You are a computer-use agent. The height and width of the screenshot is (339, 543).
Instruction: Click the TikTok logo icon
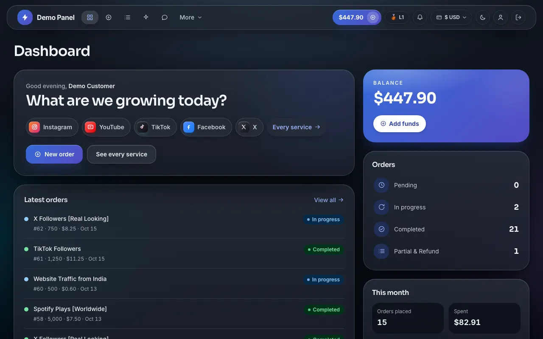(x=143, y=127)
